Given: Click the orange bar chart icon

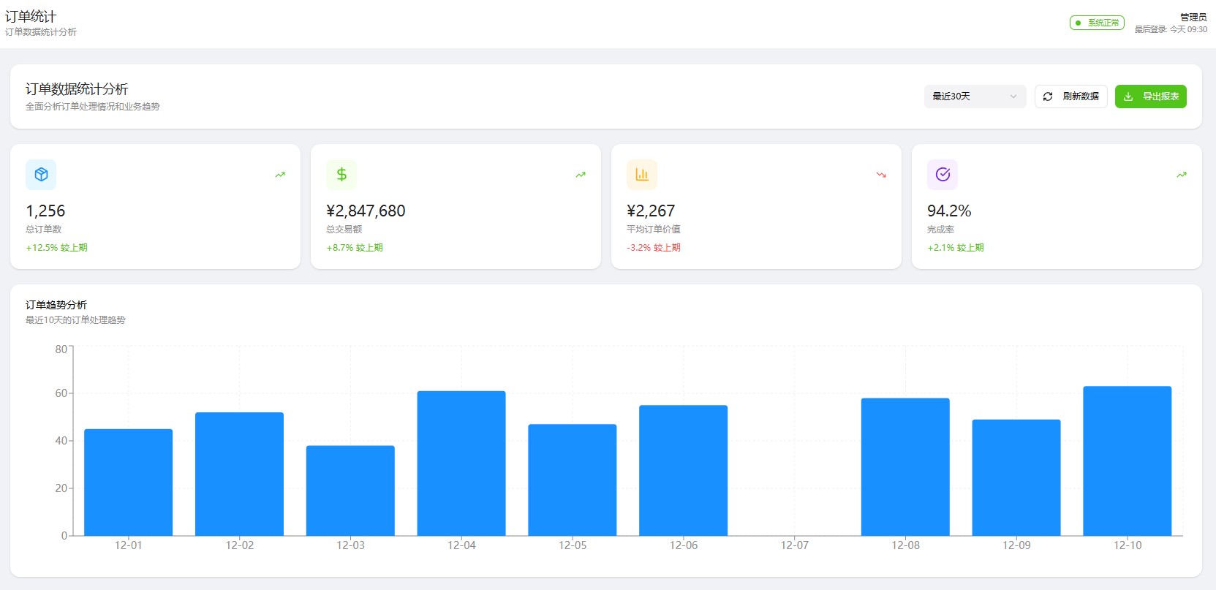Looking at the screenshot, I should (642, 175).
